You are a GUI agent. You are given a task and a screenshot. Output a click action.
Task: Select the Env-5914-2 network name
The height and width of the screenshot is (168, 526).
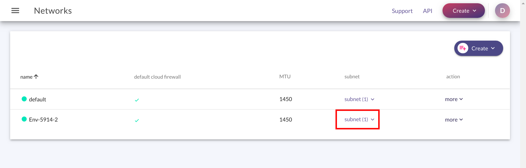43,120
